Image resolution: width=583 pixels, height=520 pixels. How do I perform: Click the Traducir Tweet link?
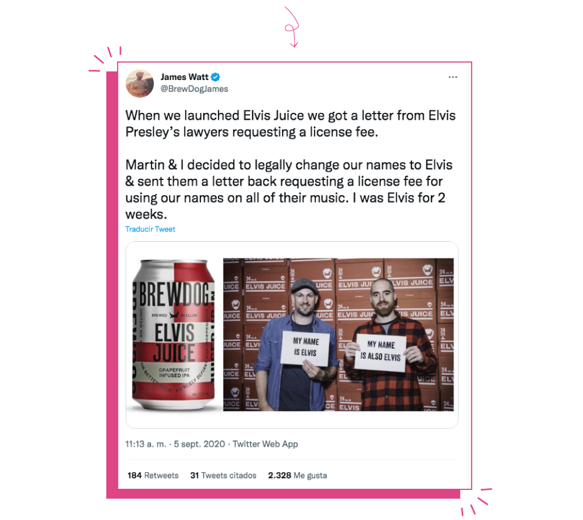click(x=150, y=229)
